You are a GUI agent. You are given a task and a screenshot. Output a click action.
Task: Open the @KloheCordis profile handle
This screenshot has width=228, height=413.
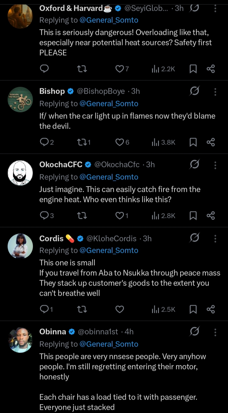coord(111,238)
